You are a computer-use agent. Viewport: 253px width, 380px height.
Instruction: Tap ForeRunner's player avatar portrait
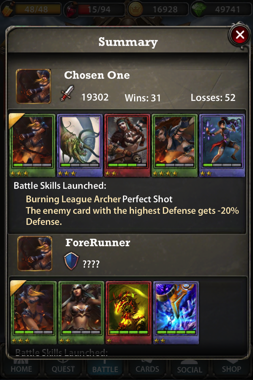pyautogui.click(x=35, y=253)
